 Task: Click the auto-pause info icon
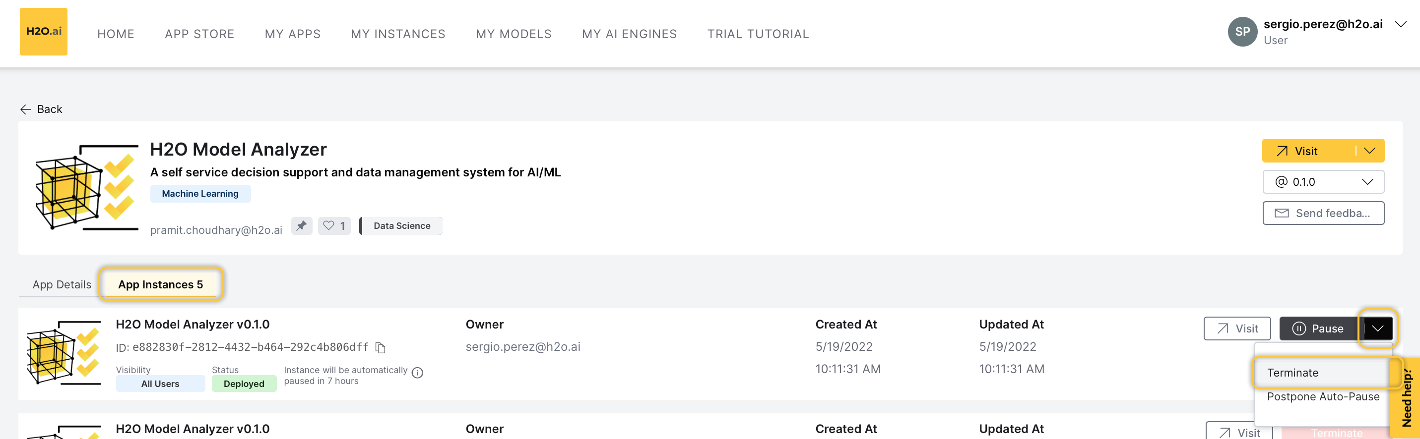click(x=417, y=373)
